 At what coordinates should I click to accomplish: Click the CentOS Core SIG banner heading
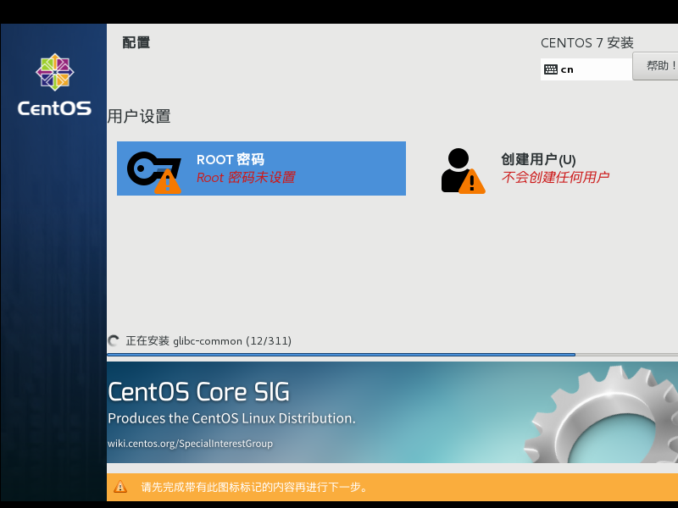[x=198, y=392]
